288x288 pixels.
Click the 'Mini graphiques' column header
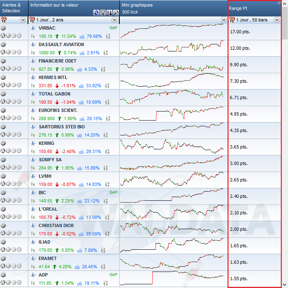(174, 8)
